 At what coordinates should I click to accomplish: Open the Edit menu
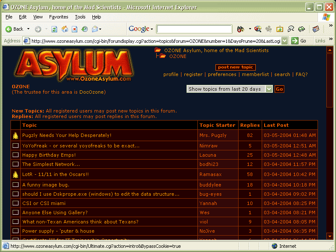coord(23,17)
